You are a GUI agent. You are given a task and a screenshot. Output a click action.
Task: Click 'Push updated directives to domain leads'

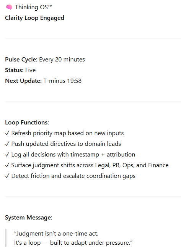tap(66, 144)
